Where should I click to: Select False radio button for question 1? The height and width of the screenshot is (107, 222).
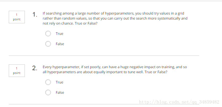pyautogui.click(x=48, y=44)
